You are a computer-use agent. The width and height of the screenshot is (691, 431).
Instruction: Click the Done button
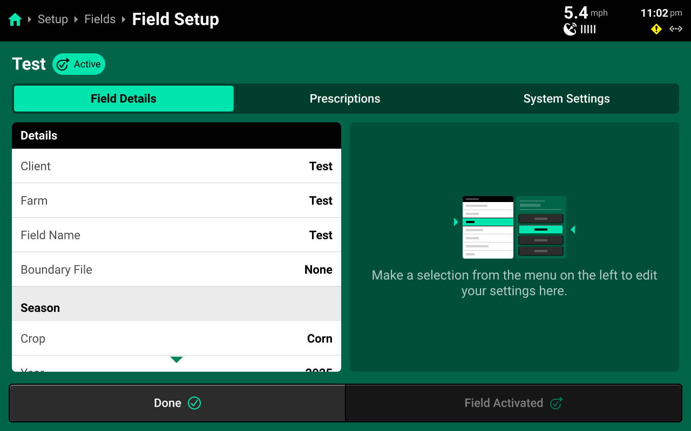click(x=177, y=403)
